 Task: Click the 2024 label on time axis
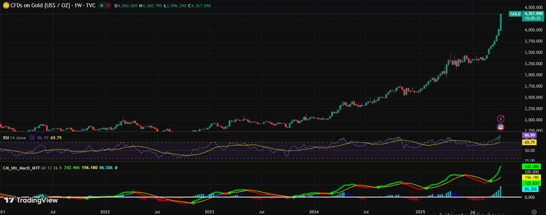[314, 212]
